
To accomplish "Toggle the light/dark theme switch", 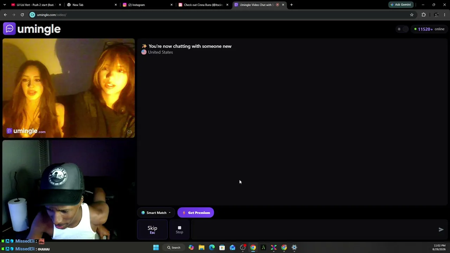I will pyautogui.click(x=402, y=29).
